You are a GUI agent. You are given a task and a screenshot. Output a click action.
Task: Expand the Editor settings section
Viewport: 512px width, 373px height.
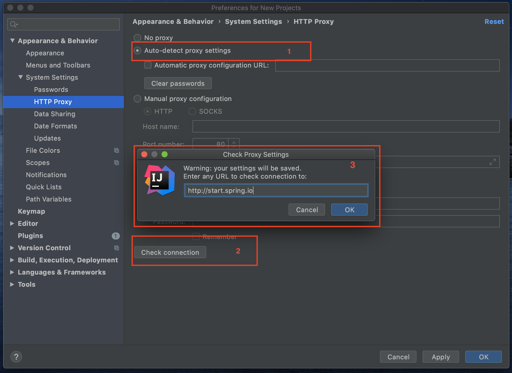pyautogui.click(x=12, y=224)
